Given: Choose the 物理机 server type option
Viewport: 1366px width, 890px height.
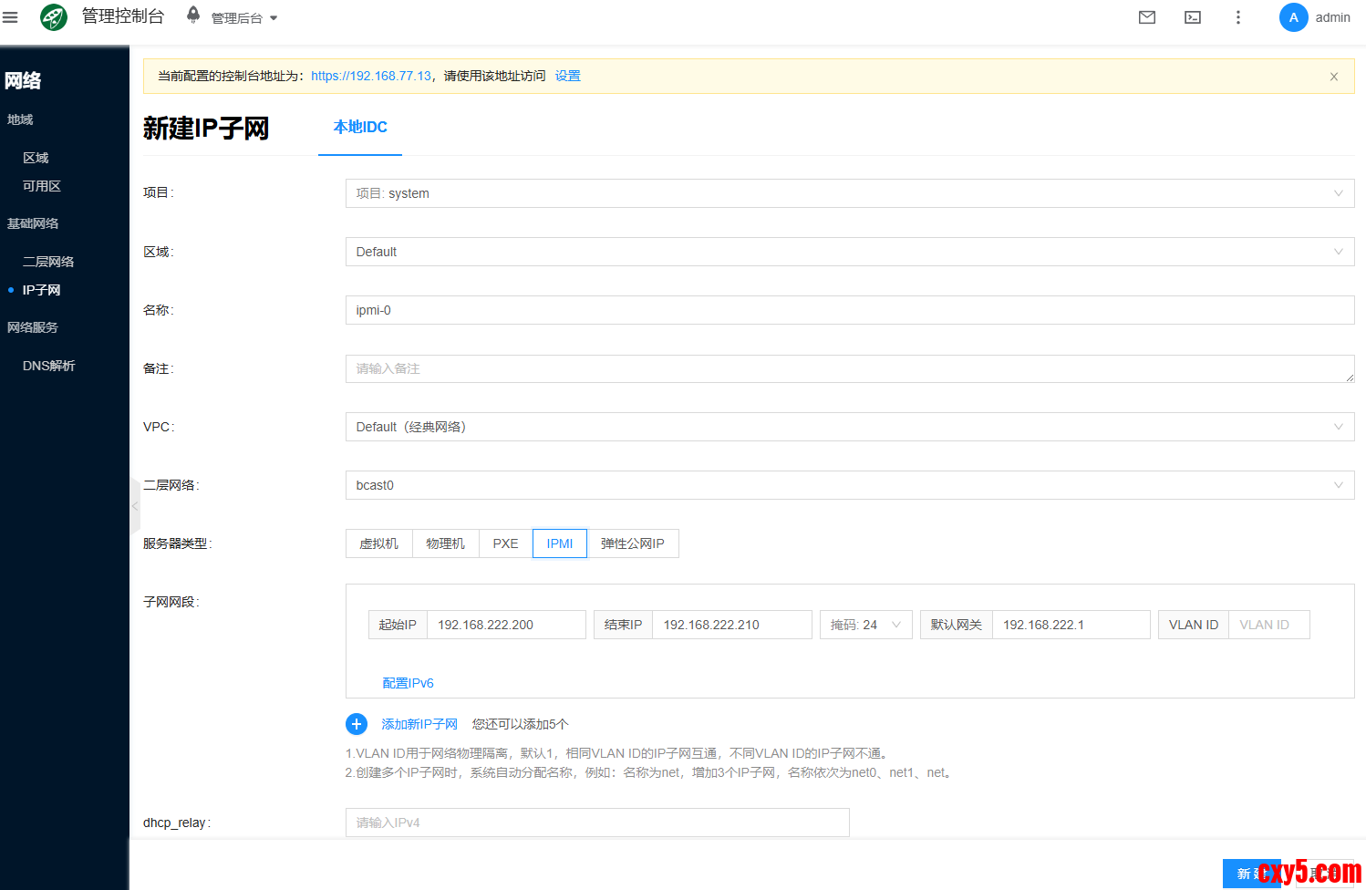Looking at the screenshot, I should [x=446, y=543].
